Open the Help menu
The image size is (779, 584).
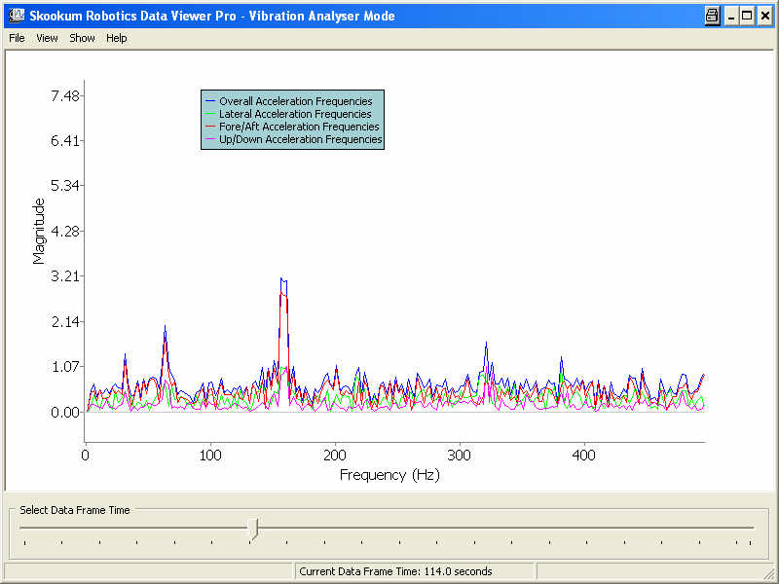[116, 38]
